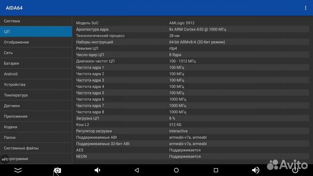The width and height of the screenshot is (313, 176).
Task: Click the Частота ядра 6 row
Action: point(192,100)
